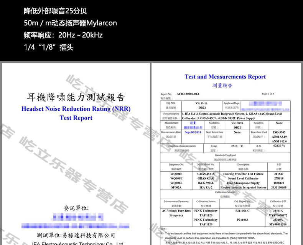This screenshot has height=245, width=303.
Task: Click the model cell "B&K 5935L"
Action: click(x=206, y=183)
